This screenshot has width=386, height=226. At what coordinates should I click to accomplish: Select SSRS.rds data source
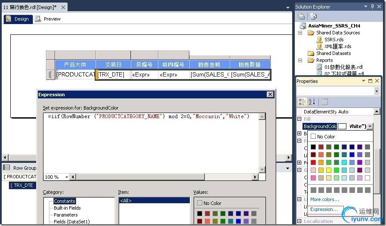coord(334,40)
